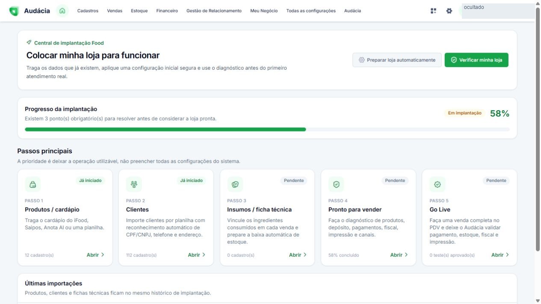Click the Em implantação status badge

point(464,113)
